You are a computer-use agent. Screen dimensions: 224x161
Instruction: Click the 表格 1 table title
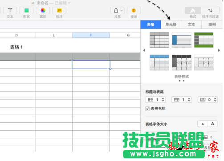(16, 47)
